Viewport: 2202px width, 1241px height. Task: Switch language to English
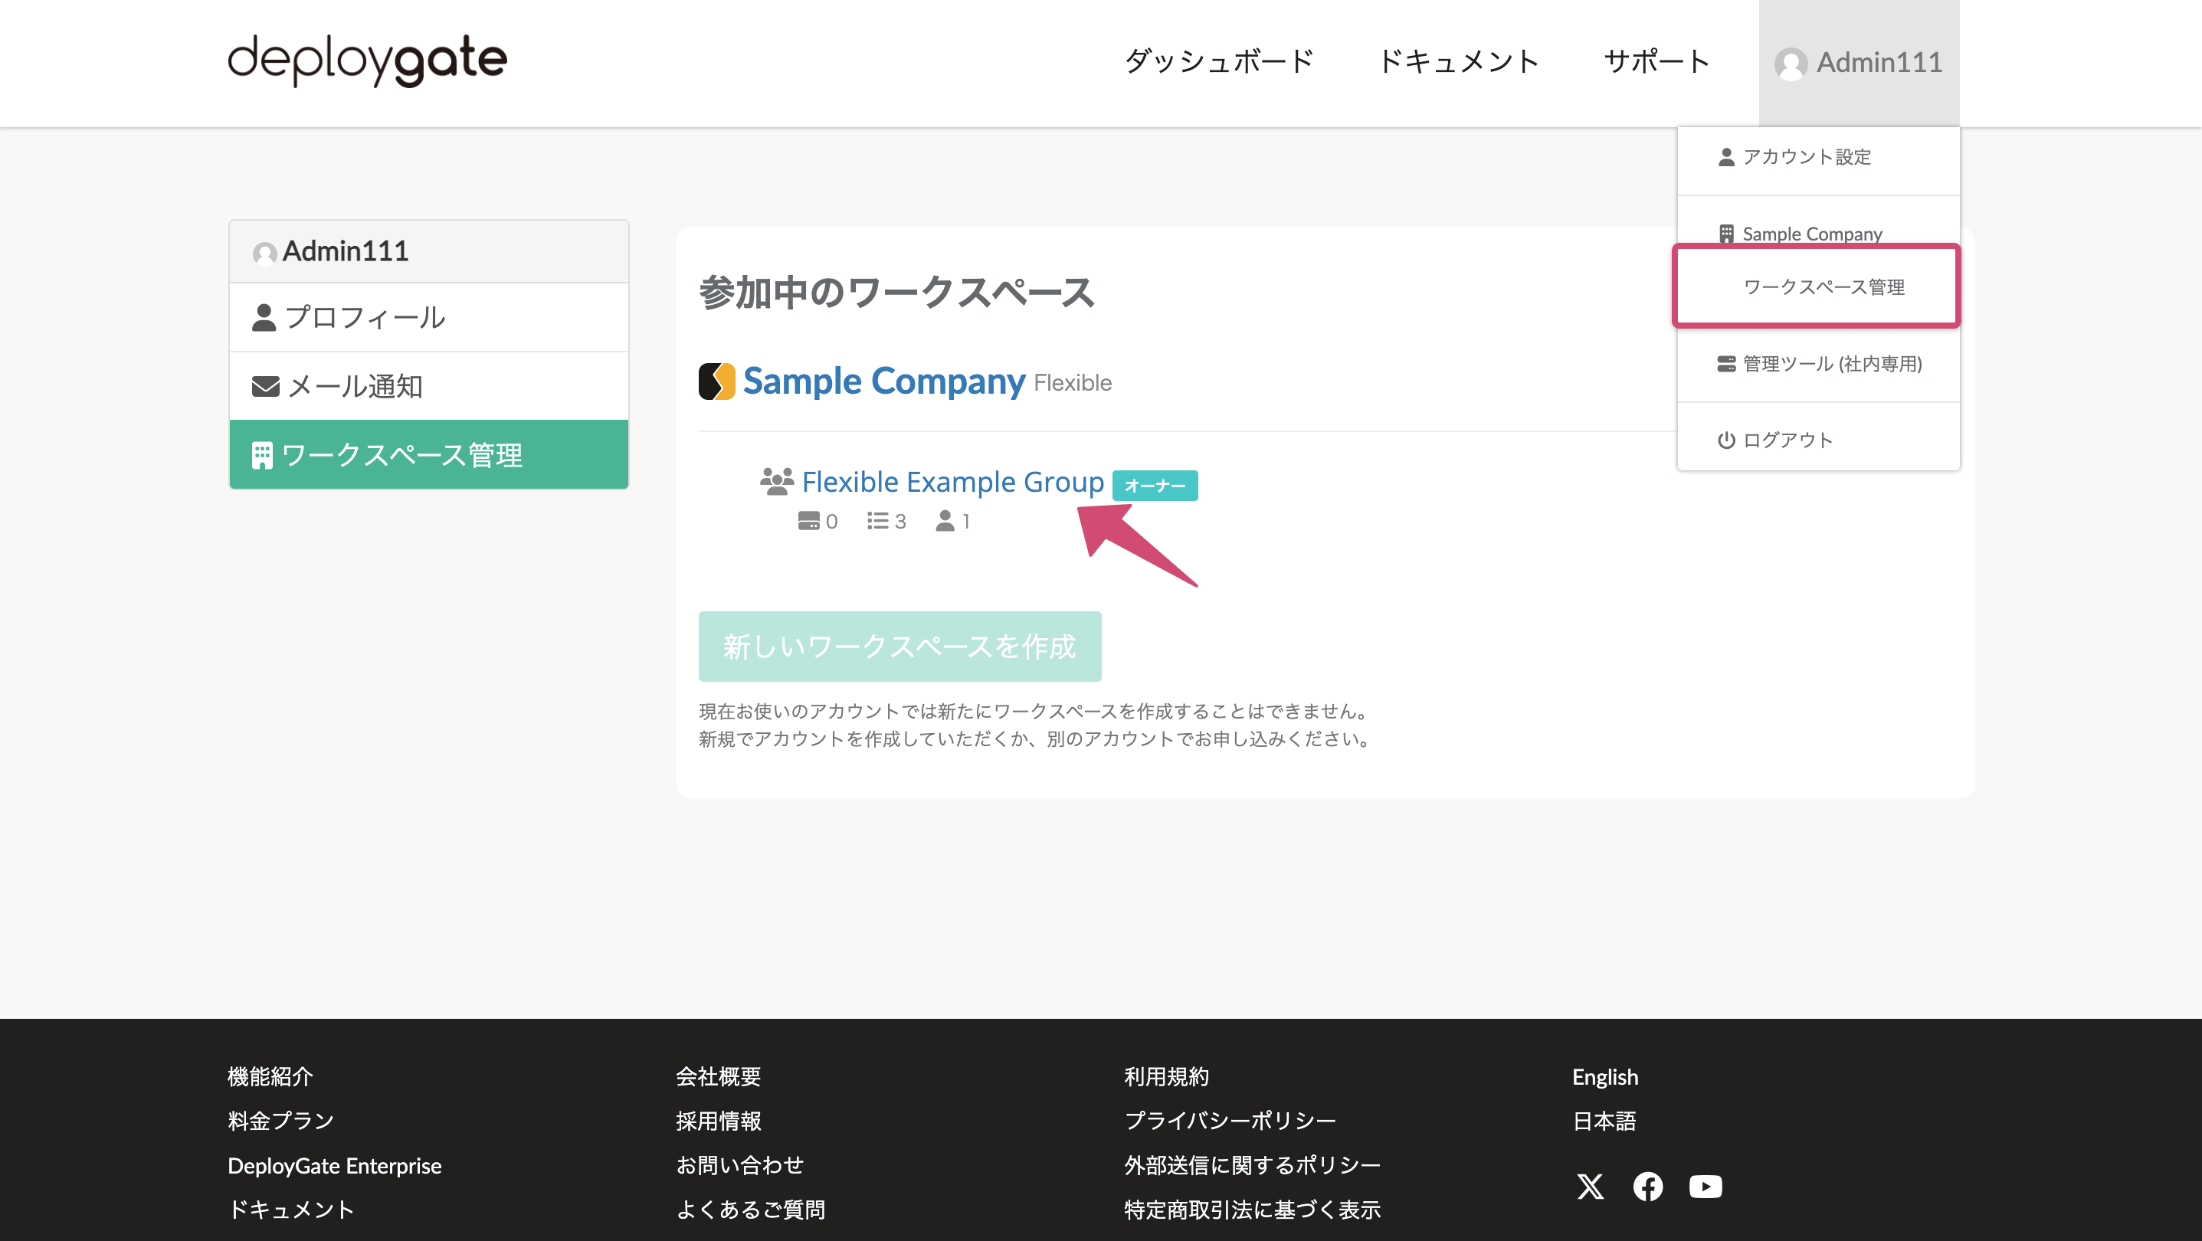click(1604, 1077)
